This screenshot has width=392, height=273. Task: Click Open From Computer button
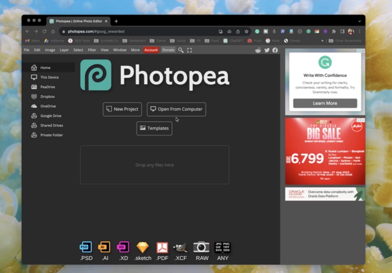point(176,109)
